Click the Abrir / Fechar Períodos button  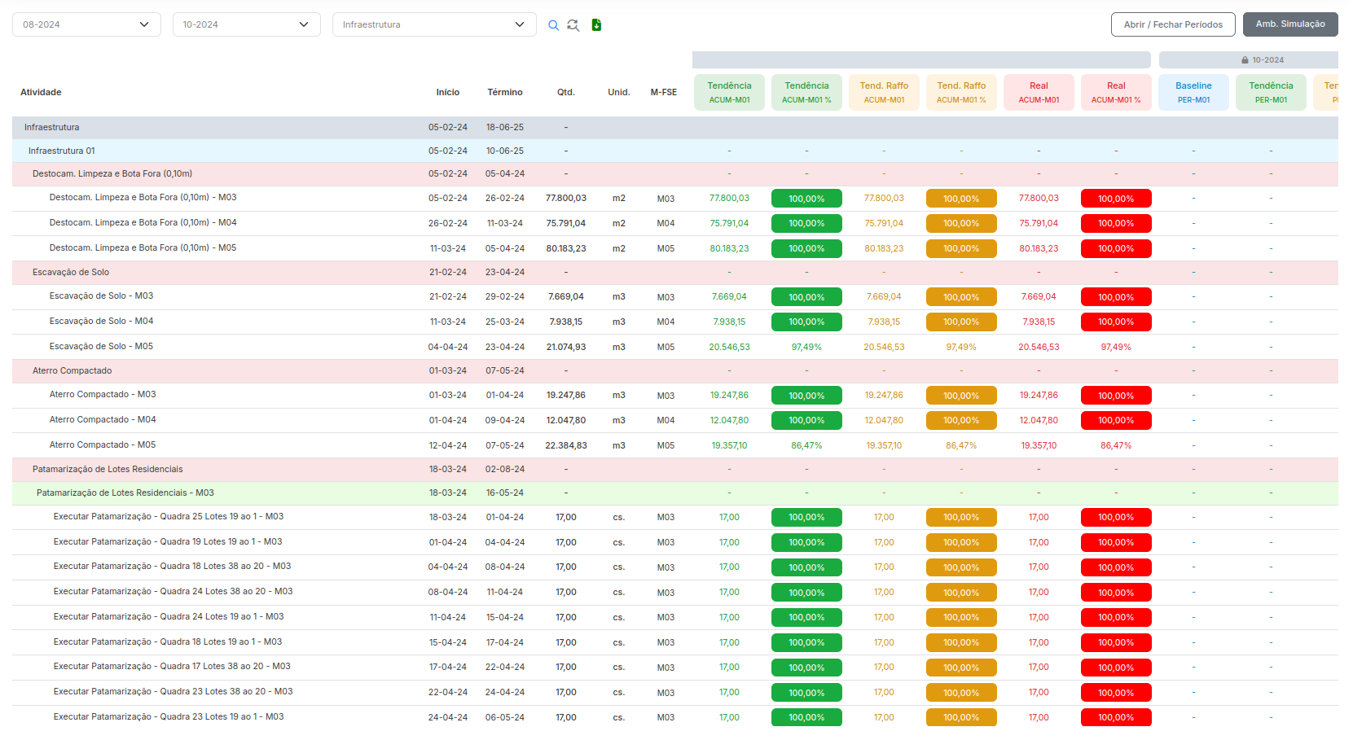point(1172,24)
